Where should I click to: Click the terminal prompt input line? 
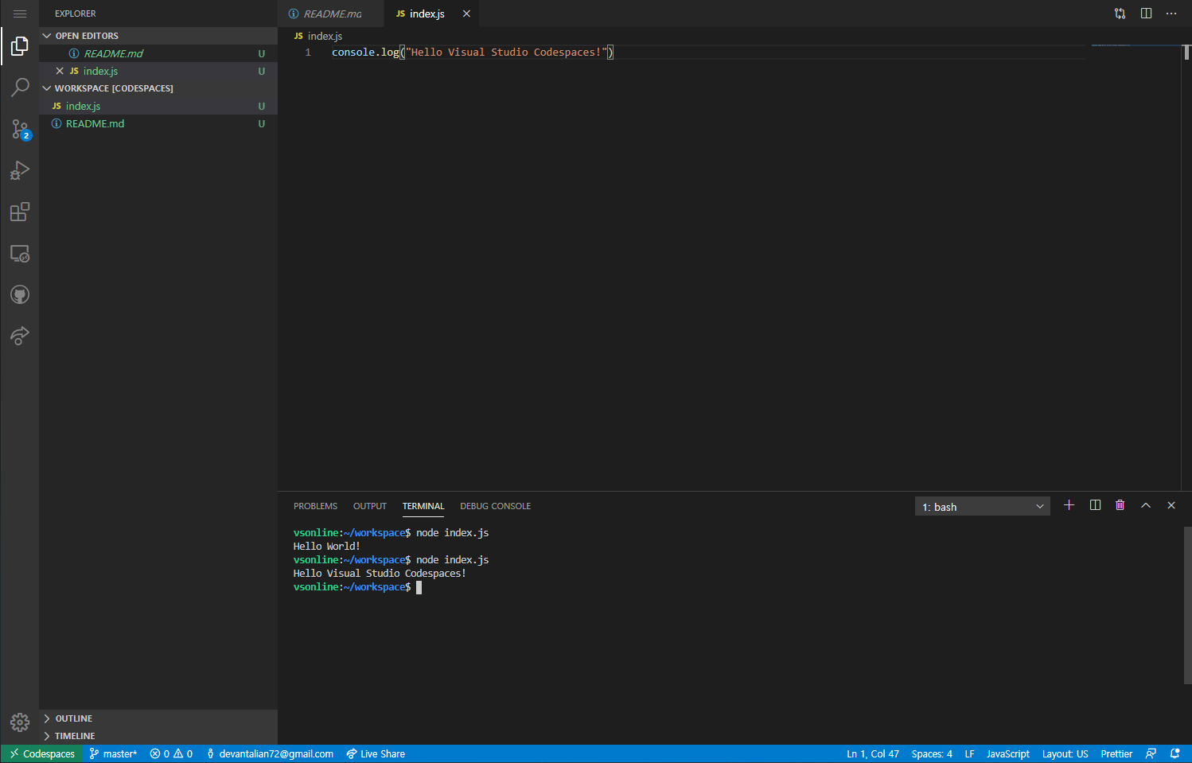pos(357,587)
